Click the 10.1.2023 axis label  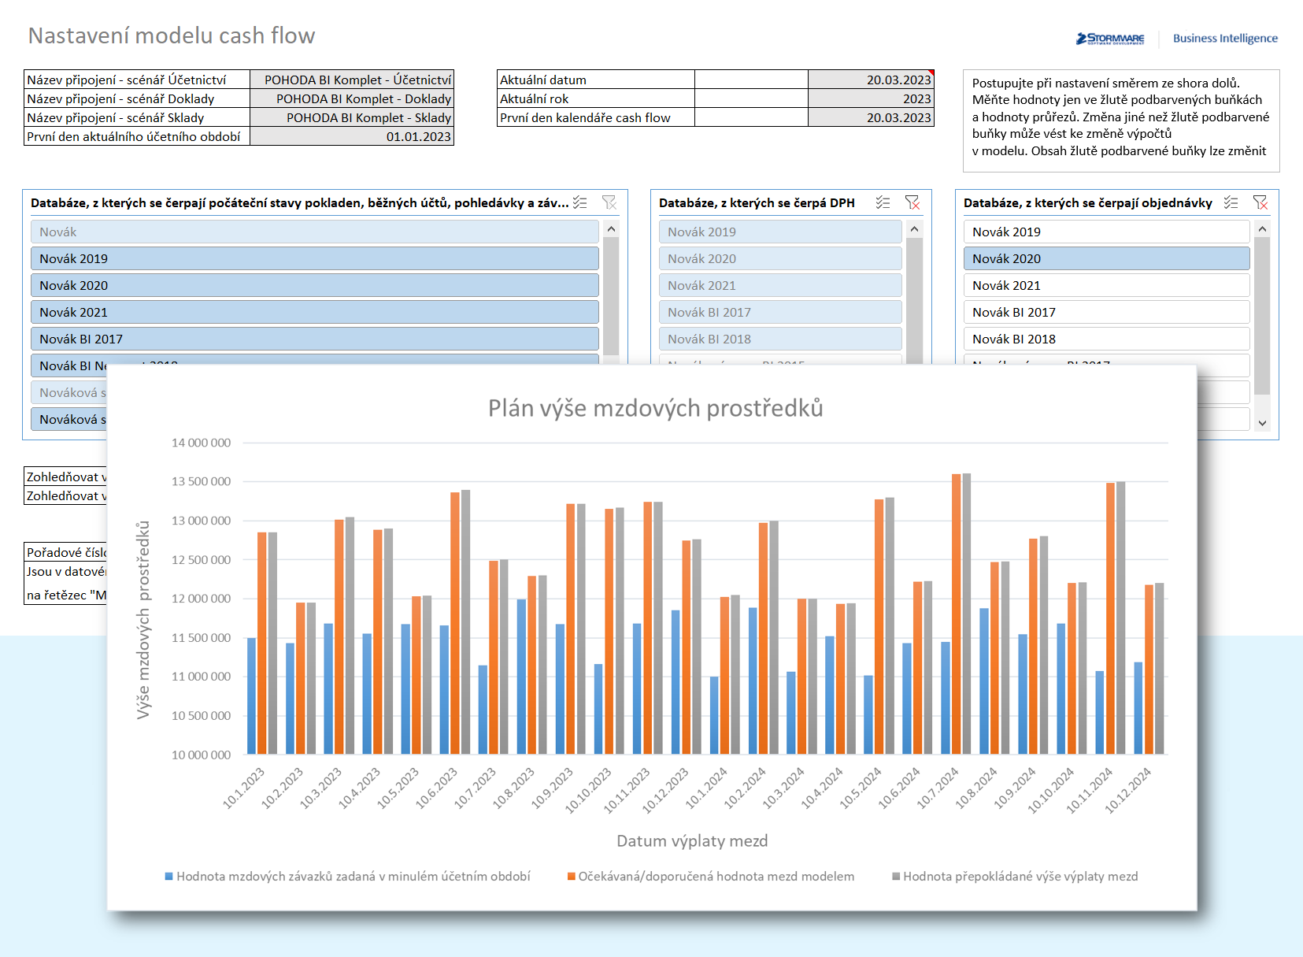[243, 788]
